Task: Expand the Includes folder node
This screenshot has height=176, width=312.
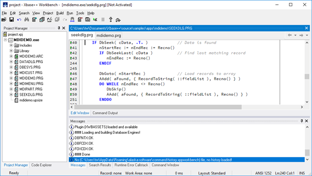Action: (x=11, y=45)
